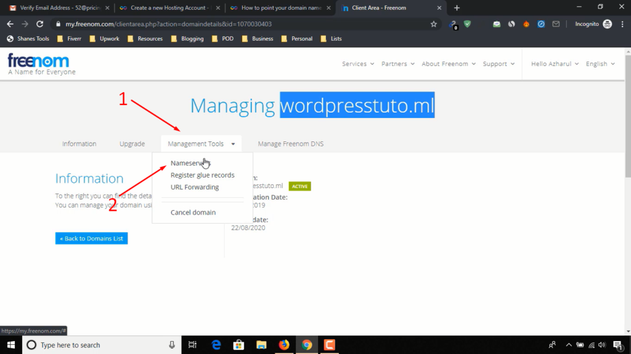
Task: Open a new browser tab
Action: (457, 7)
